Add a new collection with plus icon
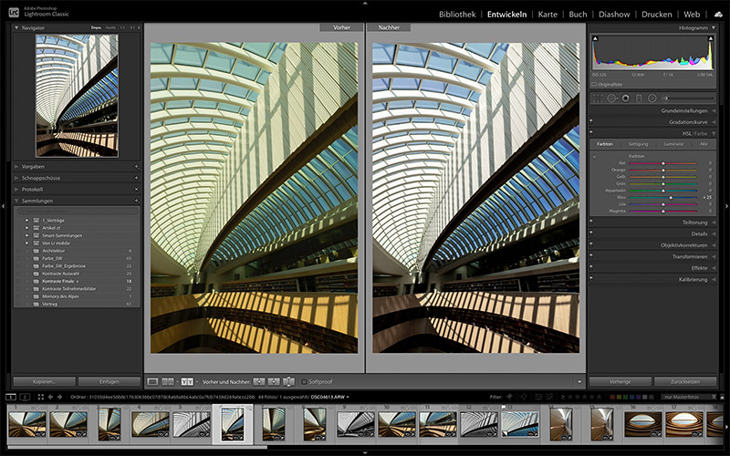The width and height of the screenshot is (730, 456). click(x=136, y=201)
